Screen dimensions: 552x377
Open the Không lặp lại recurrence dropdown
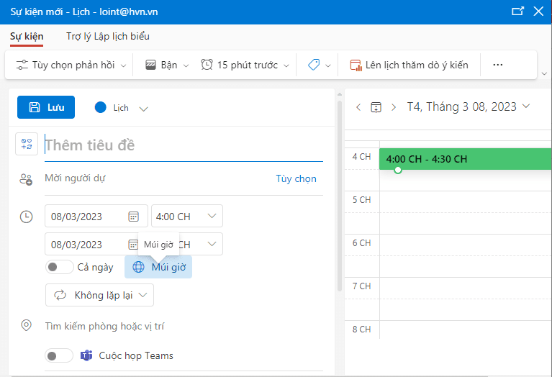coord(99,295)
